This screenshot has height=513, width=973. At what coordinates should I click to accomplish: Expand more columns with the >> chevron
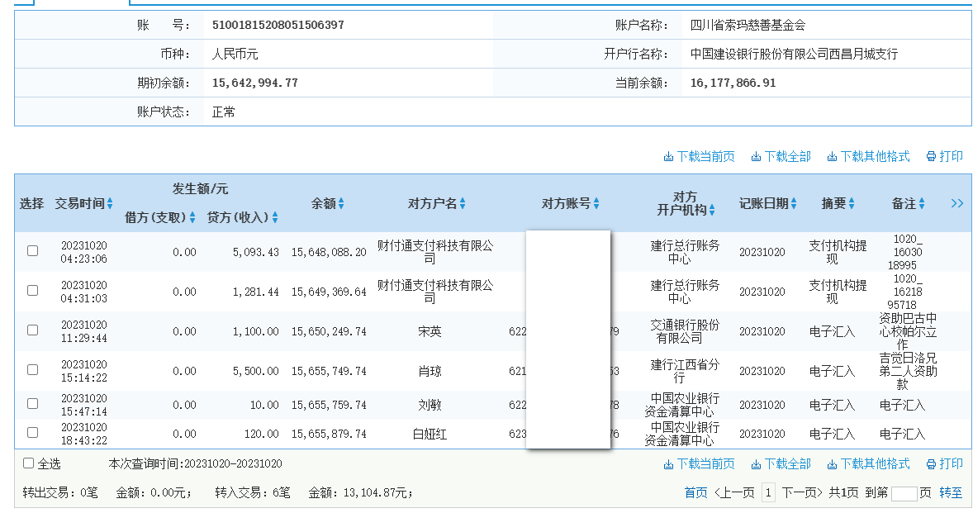click(x=956, y=203)
